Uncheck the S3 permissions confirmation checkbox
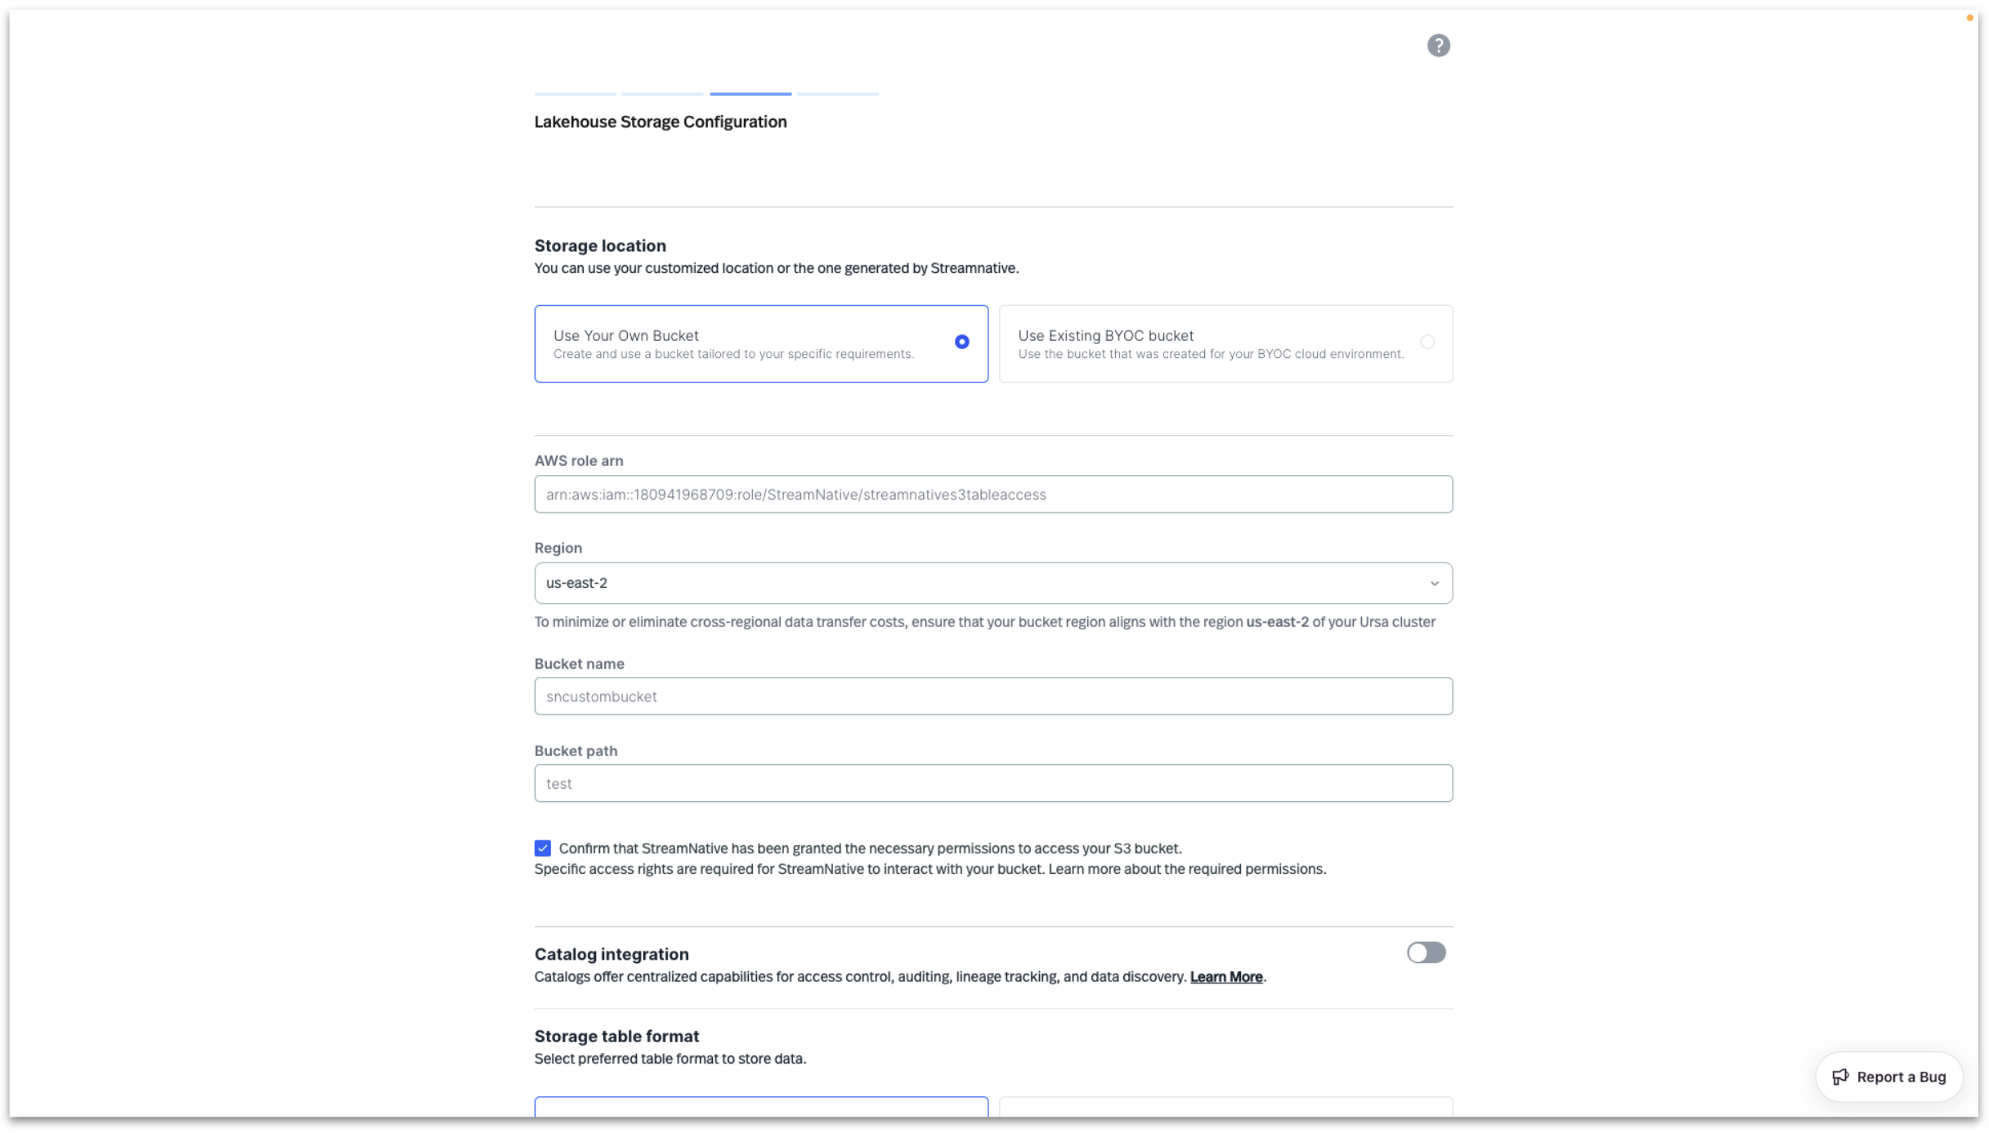Image resolution: width=1989 pixels, height=1133 pixels. (543, 848)
